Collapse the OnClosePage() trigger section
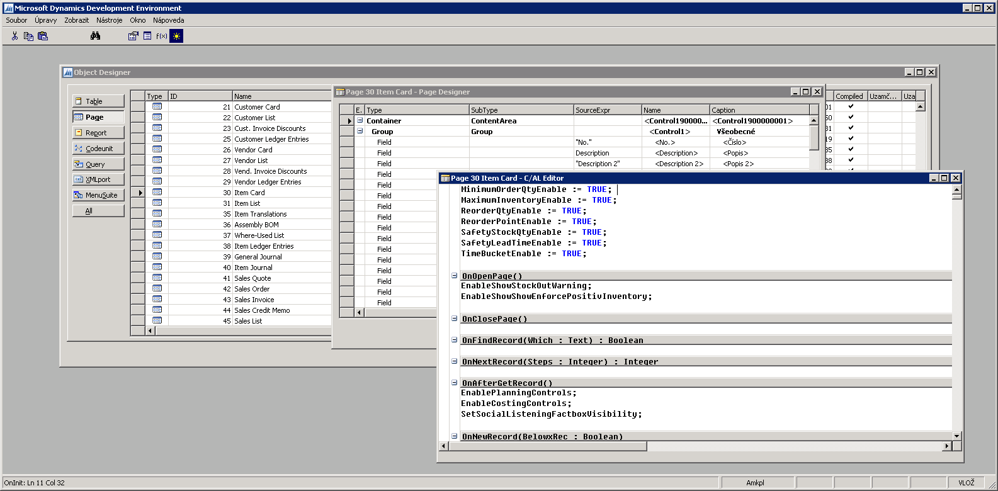 pyautogui.click(x=454, y=319)
